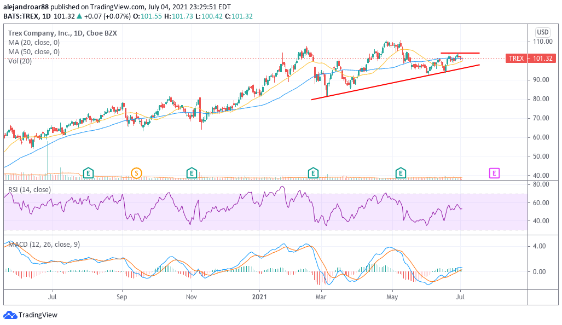Click the 90.00 price axis label
The image size is (562, 325).
[x=541, y=79]
